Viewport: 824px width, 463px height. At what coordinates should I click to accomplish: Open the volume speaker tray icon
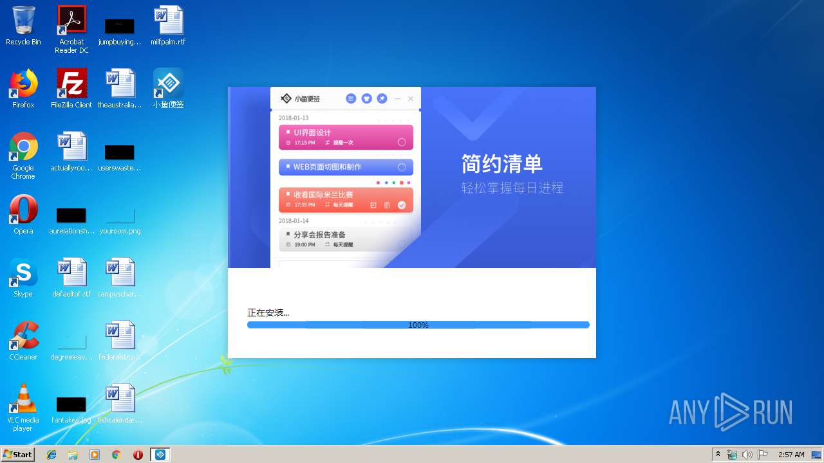pos(747,455)
